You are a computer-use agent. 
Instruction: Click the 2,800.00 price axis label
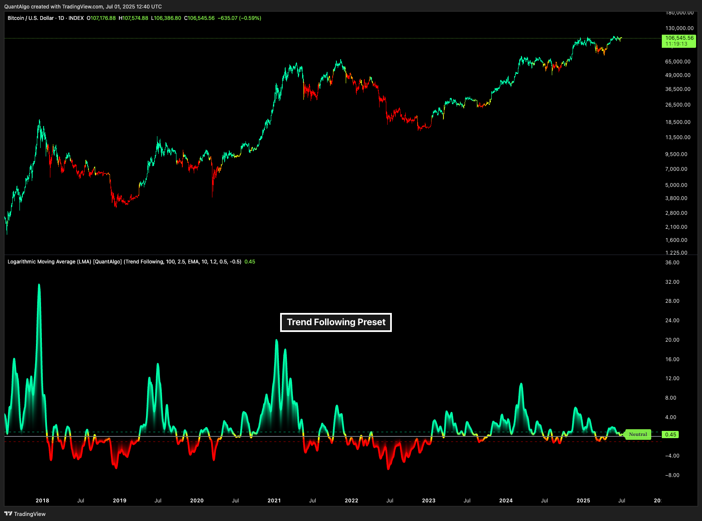pos(676,213)
